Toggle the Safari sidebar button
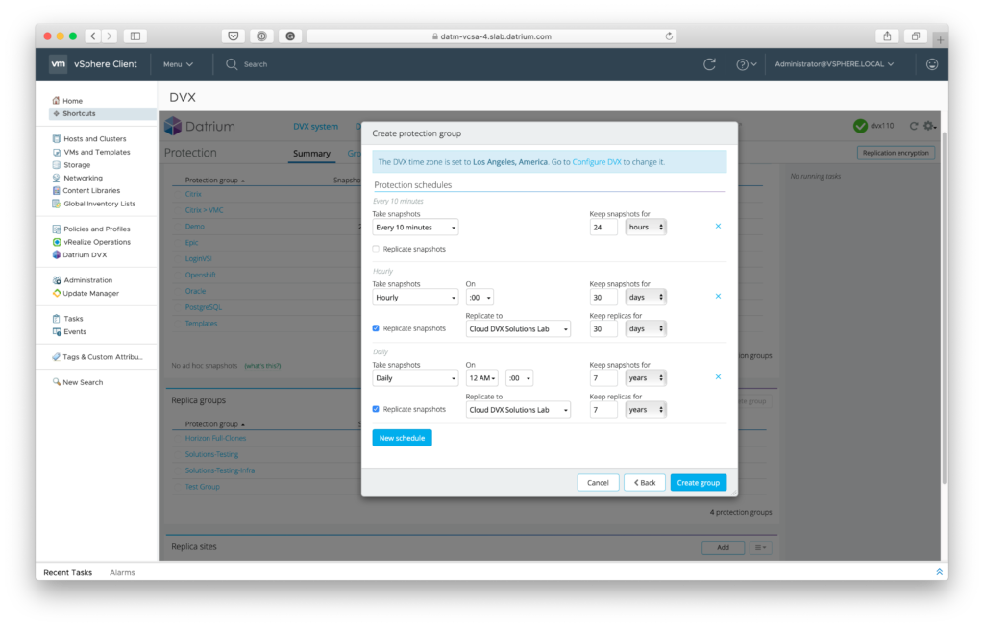 click(135, 36)
